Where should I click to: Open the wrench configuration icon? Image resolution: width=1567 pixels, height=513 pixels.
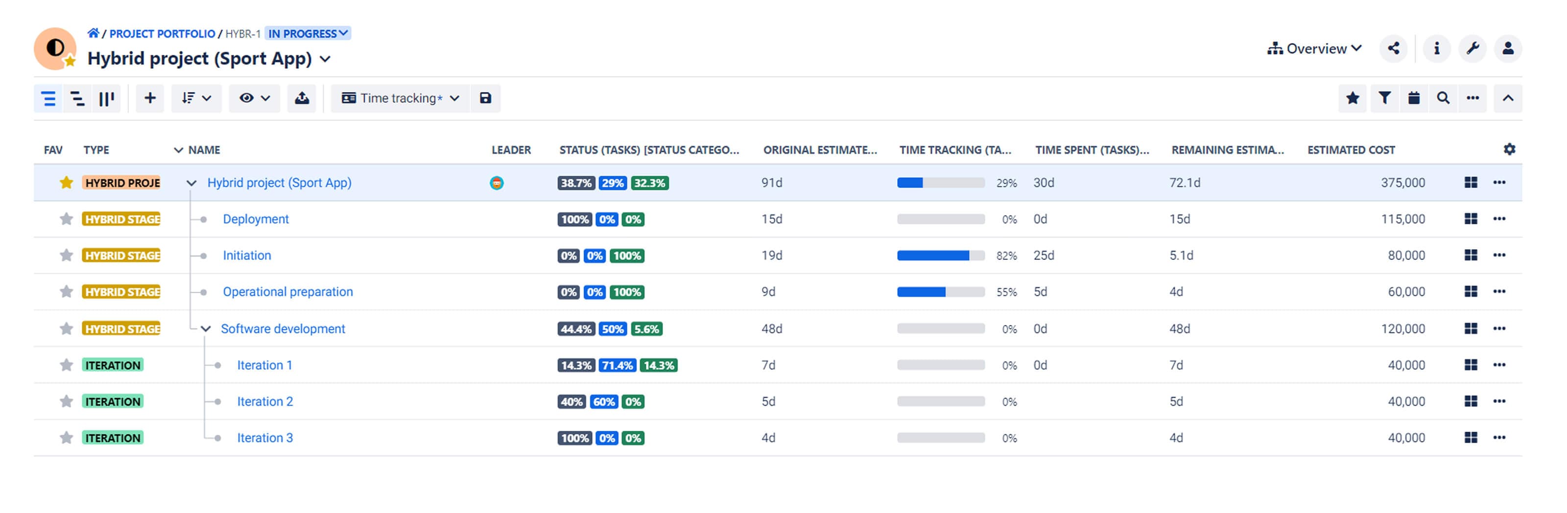click(1472, 48)
